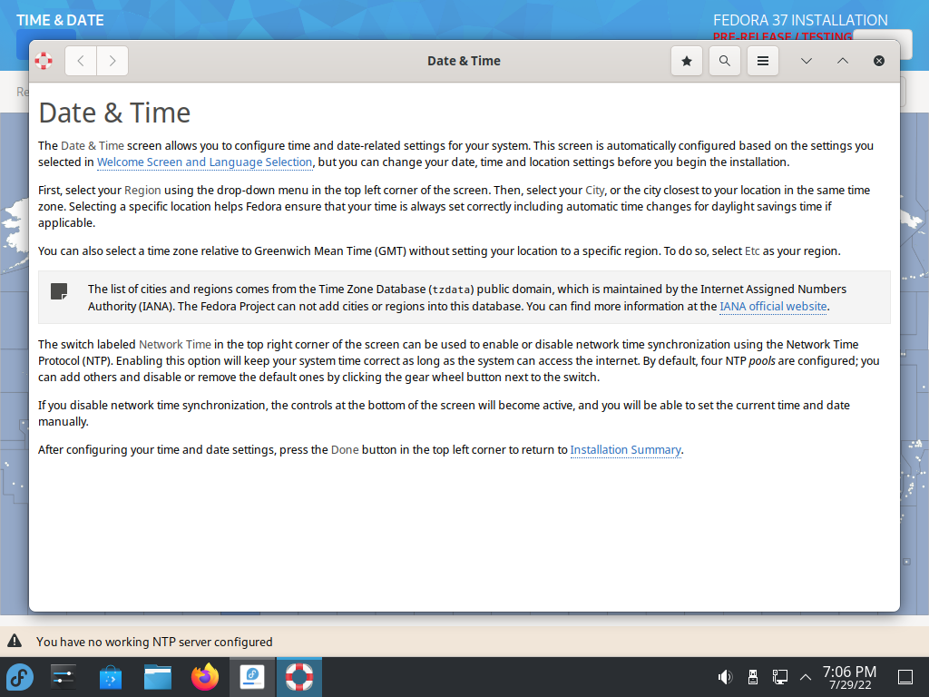The height and width of the screenshot is (697, 929).
Task: Minimize help window using down chevron
Action: [807, 61]
